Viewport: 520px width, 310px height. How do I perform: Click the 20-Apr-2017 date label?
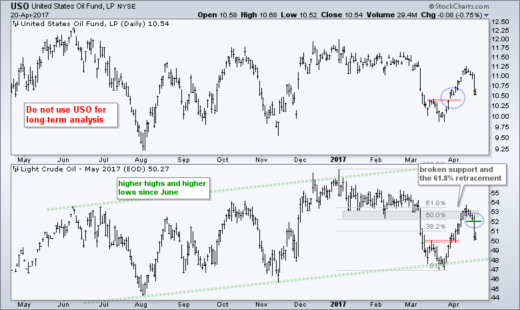click(29, 15)
